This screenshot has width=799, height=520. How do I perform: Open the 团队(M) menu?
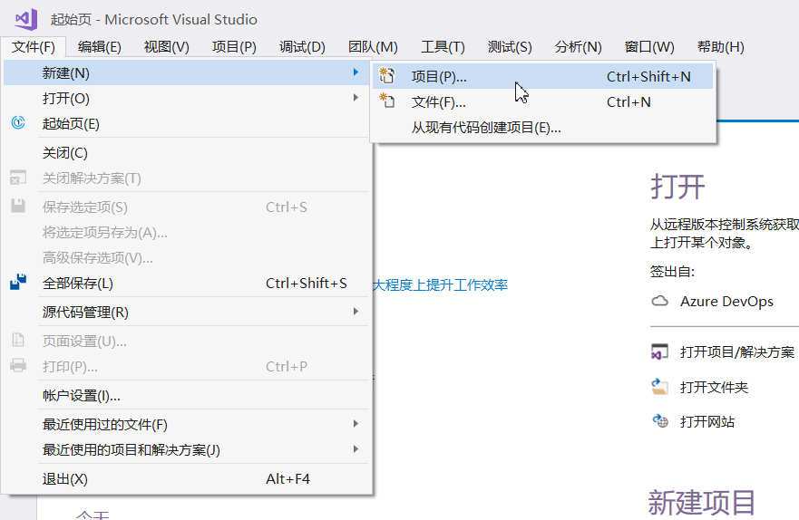373,47
